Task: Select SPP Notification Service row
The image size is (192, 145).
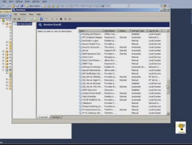Action: [120, 74]
